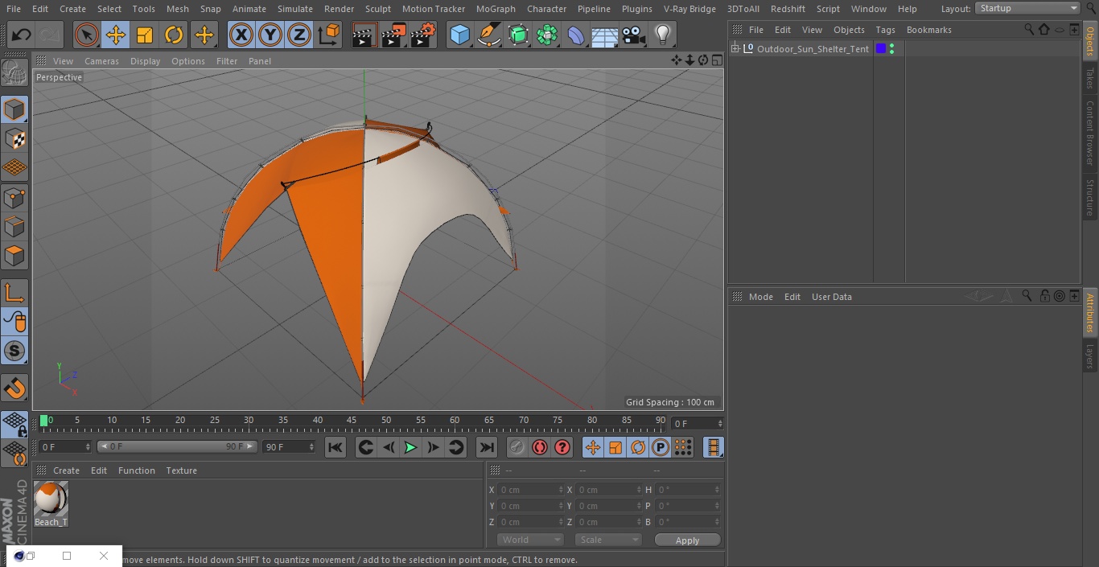Open the MoGraph menu
Image resolution: width=1099 pixels, height=567 pixels.
coord(496,9)
